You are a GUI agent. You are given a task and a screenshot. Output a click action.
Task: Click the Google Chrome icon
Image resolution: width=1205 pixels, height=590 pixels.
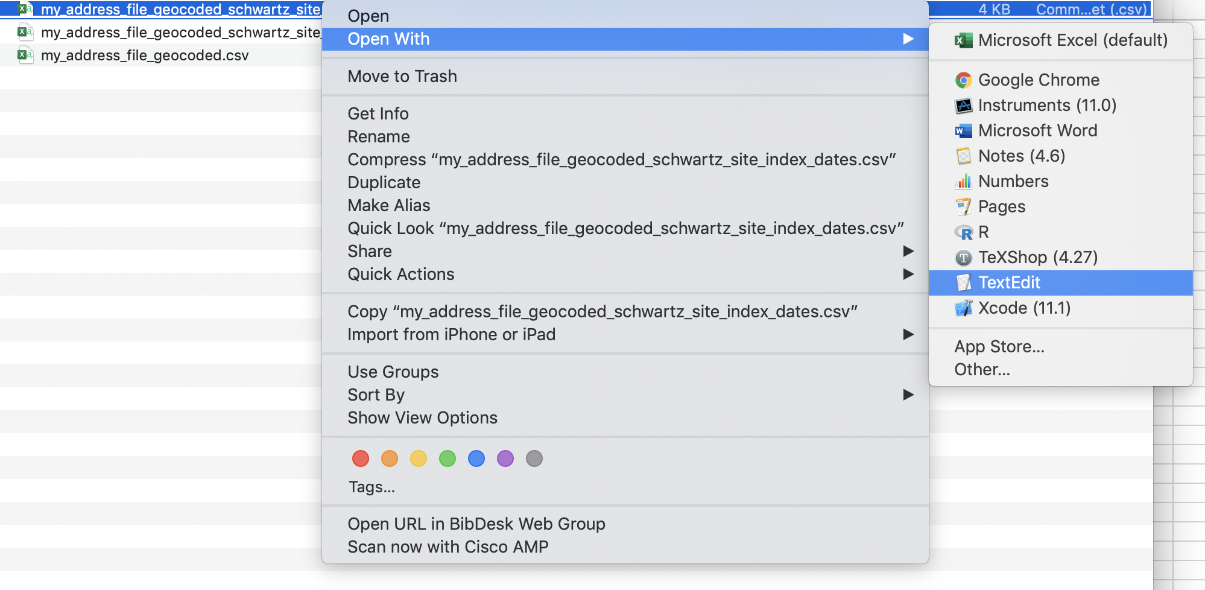963,80
